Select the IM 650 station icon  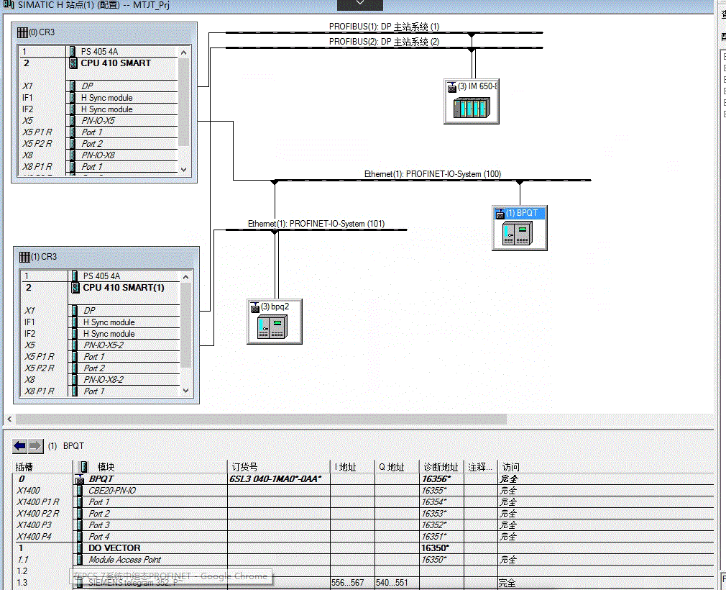(x=472, y=108)
